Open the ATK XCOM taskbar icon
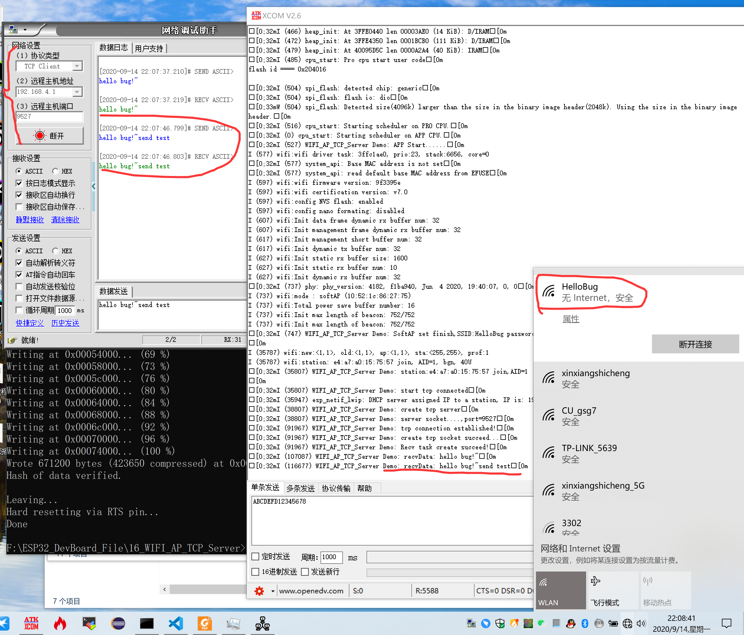 click(31, 623)
